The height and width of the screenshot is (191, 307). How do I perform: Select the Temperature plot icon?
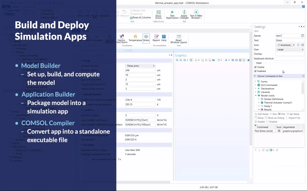(135, 36)
